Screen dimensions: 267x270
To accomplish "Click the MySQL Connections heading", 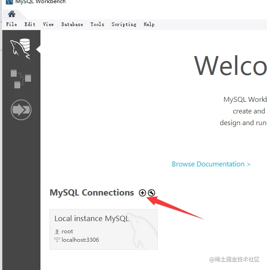I will click(x=92, y=193).
